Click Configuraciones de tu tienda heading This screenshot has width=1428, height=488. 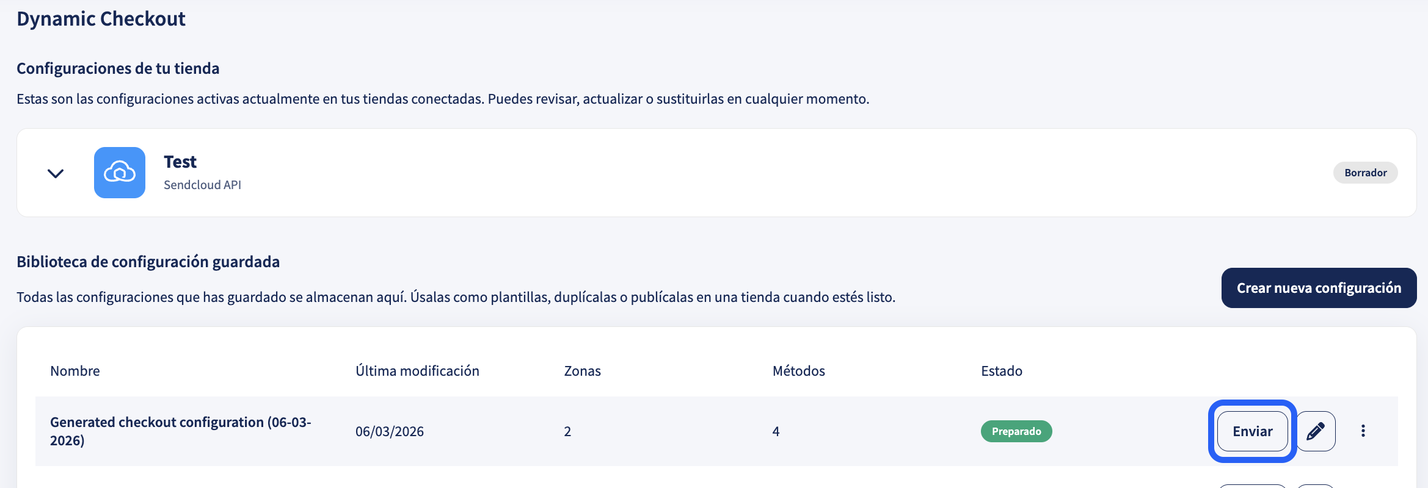118,68
